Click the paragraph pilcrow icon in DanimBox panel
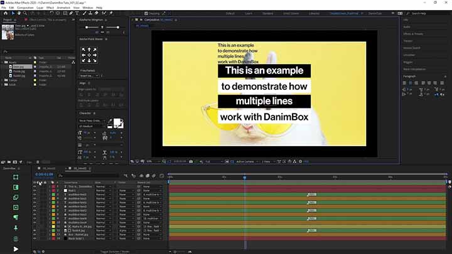 pos(16,217)
